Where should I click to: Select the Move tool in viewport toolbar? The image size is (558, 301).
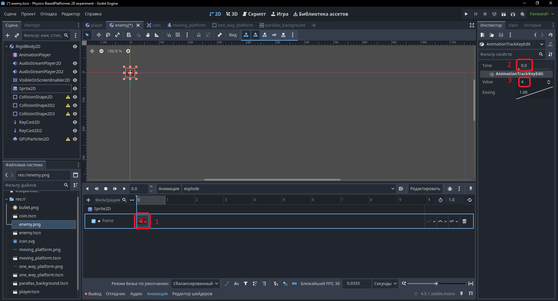coord(99,35)
